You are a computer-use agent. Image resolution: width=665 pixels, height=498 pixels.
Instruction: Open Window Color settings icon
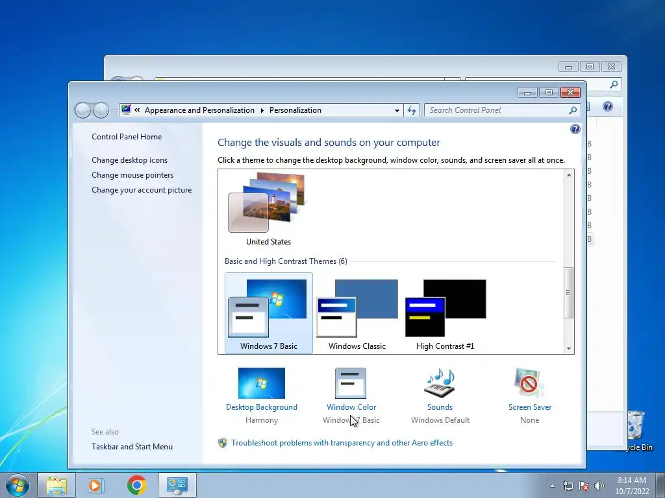pyautogui.click(x=350, y=383)
